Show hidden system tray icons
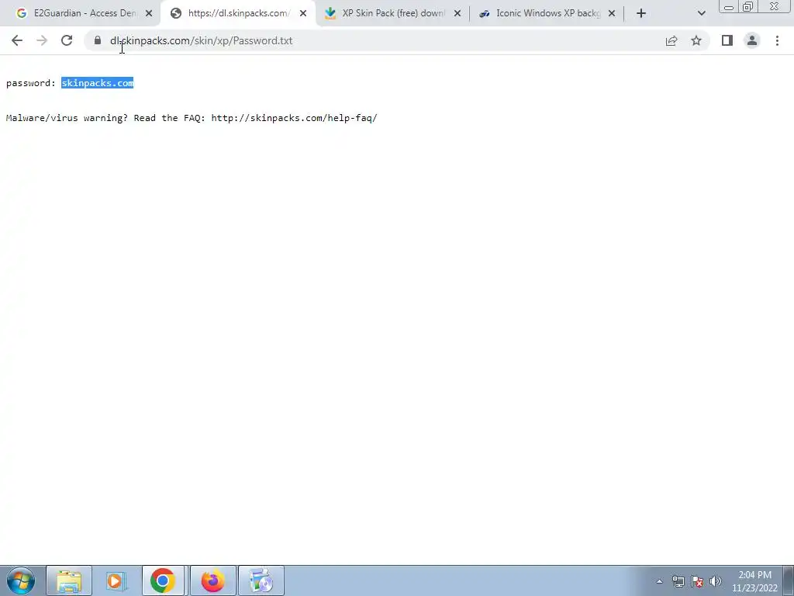This screenshot has width=794, height=596. (659, 582)
